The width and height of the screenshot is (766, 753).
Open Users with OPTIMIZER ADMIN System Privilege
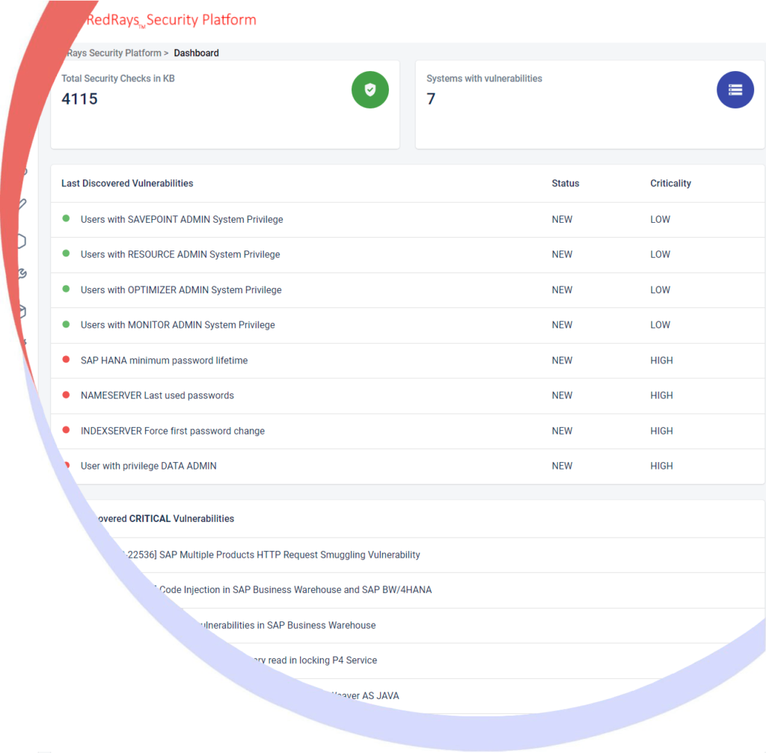point(181,289)
